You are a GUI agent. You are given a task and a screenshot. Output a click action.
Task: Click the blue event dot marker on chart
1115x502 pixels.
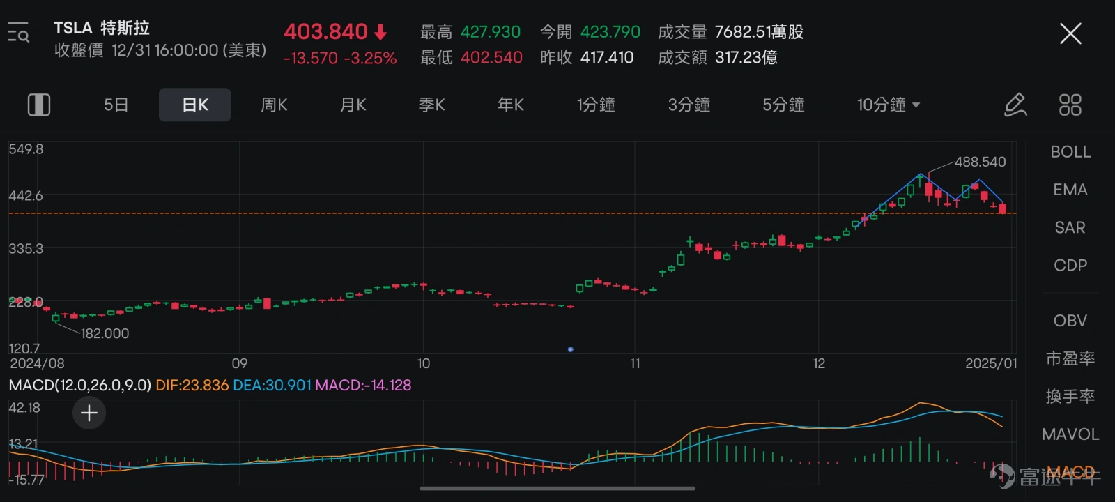coord(571,349)
